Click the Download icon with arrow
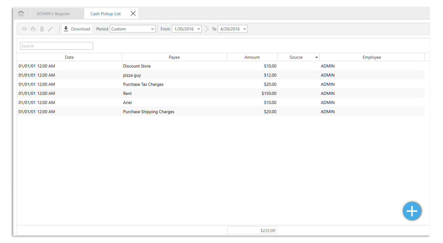This screenshot has height=243, width=443. pos(66,29)
